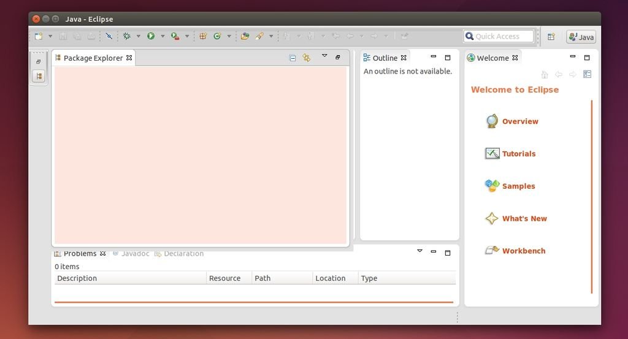Expand the Debug dropdown arrow
The image size is (628, 339).
pyautogui.click(x=138, y=37)
